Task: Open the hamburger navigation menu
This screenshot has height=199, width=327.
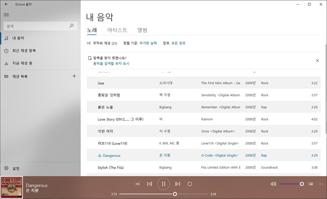Action: [6, 14]
